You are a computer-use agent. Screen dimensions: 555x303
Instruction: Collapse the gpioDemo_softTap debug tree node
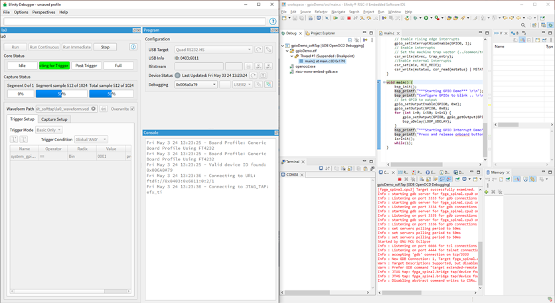(x=282, y=46)
